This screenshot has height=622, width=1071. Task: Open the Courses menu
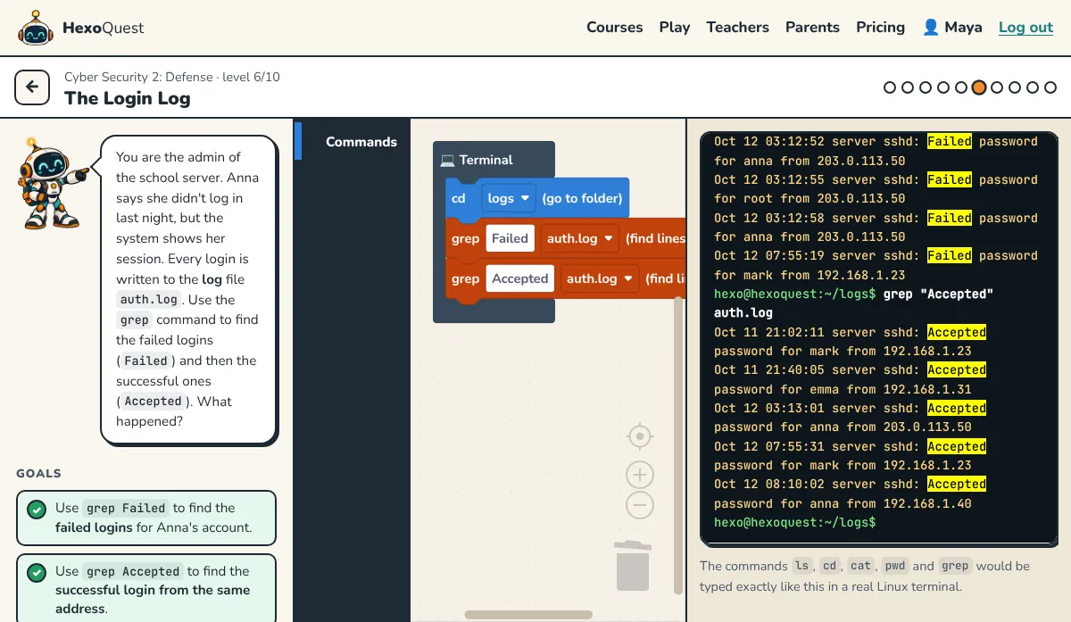click(614, 27)
